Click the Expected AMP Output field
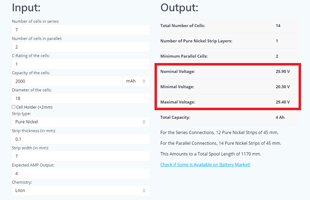Image resolution: width=310 pixels, height=200 pixels. 79,173
